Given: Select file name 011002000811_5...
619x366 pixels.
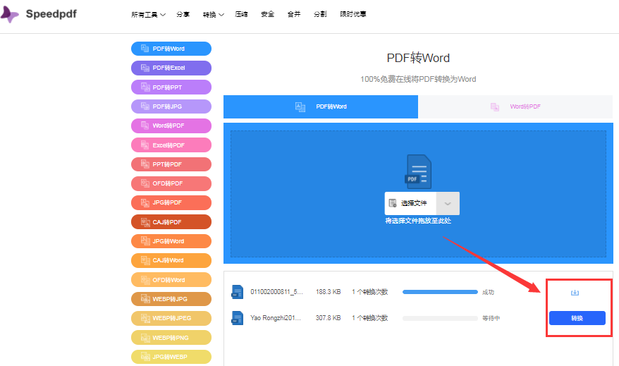Looking at the screenshot, I should click(277, 292).
